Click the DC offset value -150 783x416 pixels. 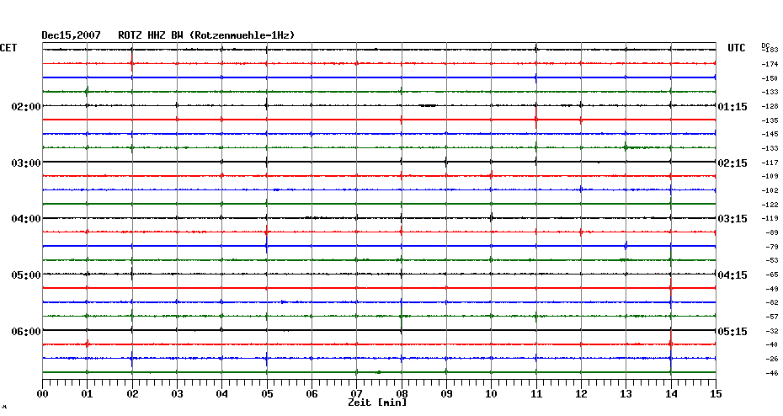(770, 78)
